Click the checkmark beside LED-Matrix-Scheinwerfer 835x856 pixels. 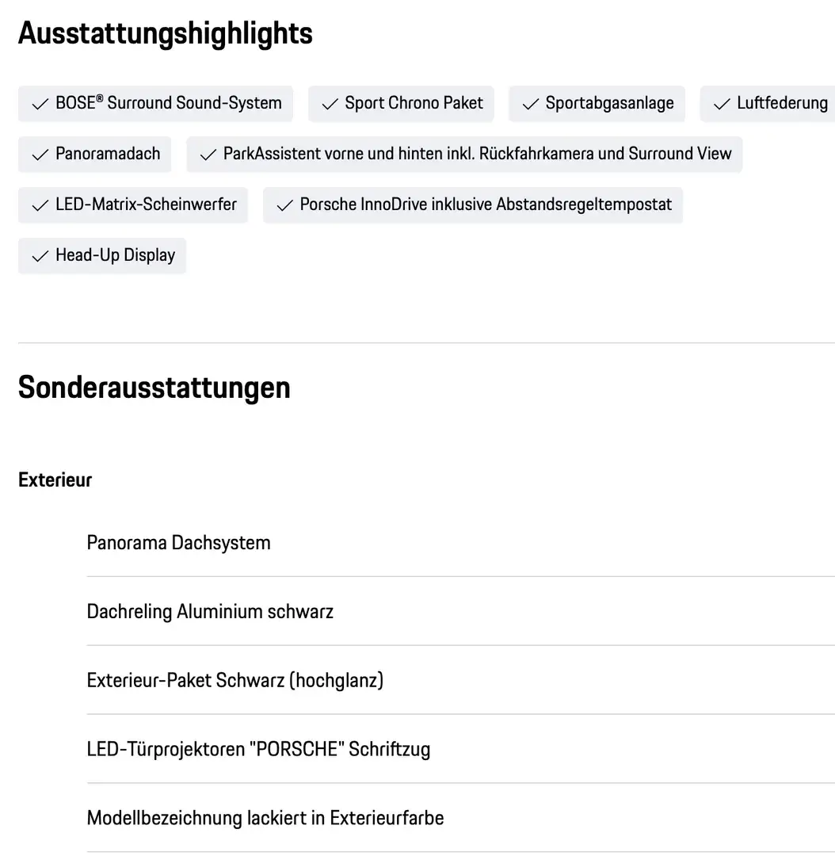pos(40,205)
